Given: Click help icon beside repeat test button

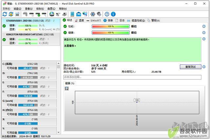Looking at the screenshot, I should click(x=204, y=67).
